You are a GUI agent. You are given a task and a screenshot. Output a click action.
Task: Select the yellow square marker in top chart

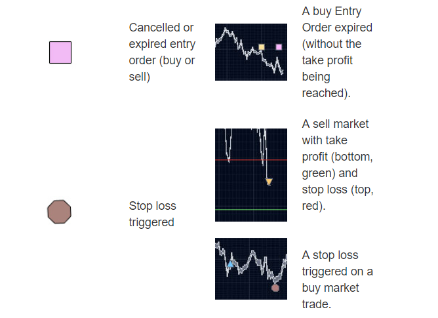(262, 47)
